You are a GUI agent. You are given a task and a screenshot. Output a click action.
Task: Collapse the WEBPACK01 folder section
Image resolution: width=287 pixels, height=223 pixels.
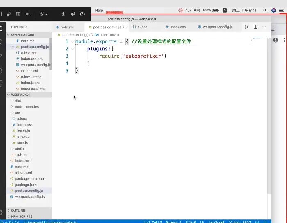pos(29,95)
